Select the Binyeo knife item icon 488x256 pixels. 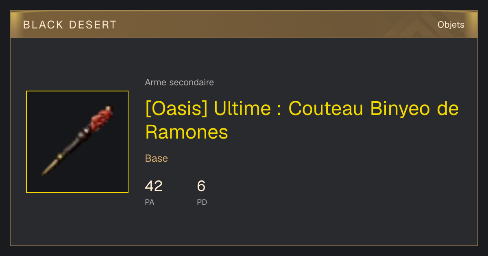(x=77, y=142)
